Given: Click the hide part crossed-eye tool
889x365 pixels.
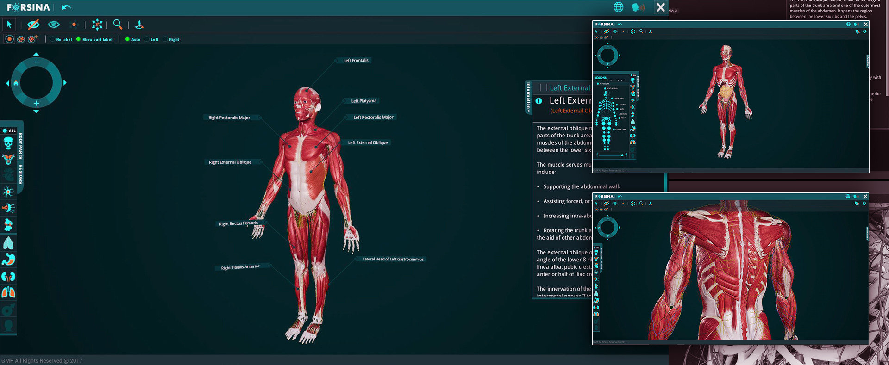Looking at the screenshot, I should coord(33,25).
